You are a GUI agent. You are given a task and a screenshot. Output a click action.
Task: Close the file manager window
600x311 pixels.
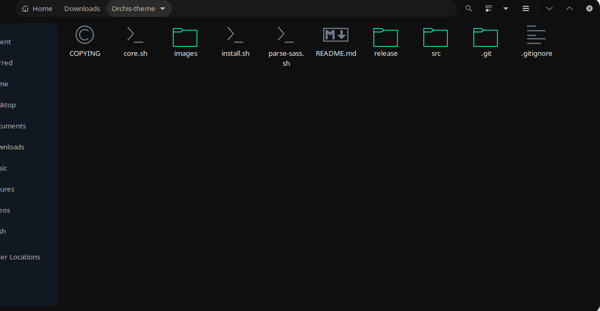pyautogui.click(x=589, y=8)
